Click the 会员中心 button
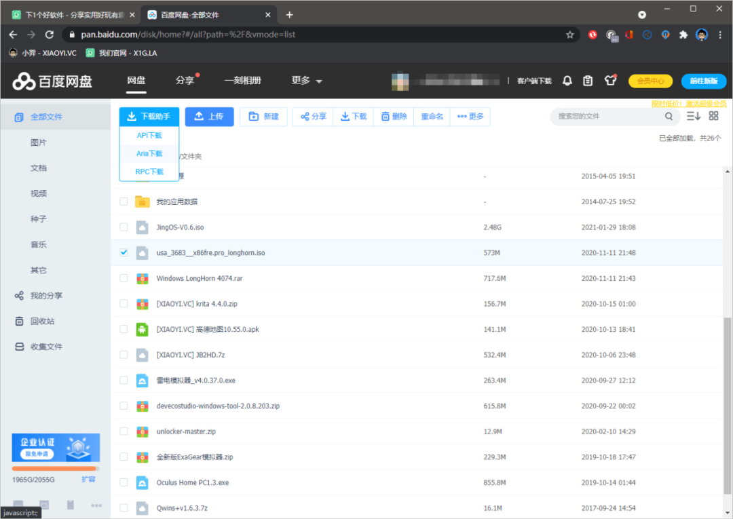Viewport: 733px width, 519px height. click(x=650, y=81)
